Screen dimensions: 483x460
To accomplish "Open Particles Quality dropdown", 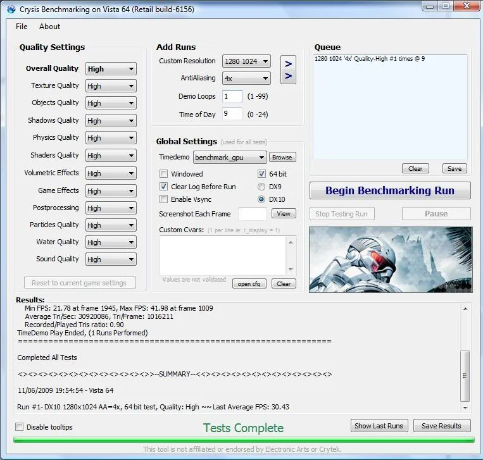I will (x=111, y=225).
